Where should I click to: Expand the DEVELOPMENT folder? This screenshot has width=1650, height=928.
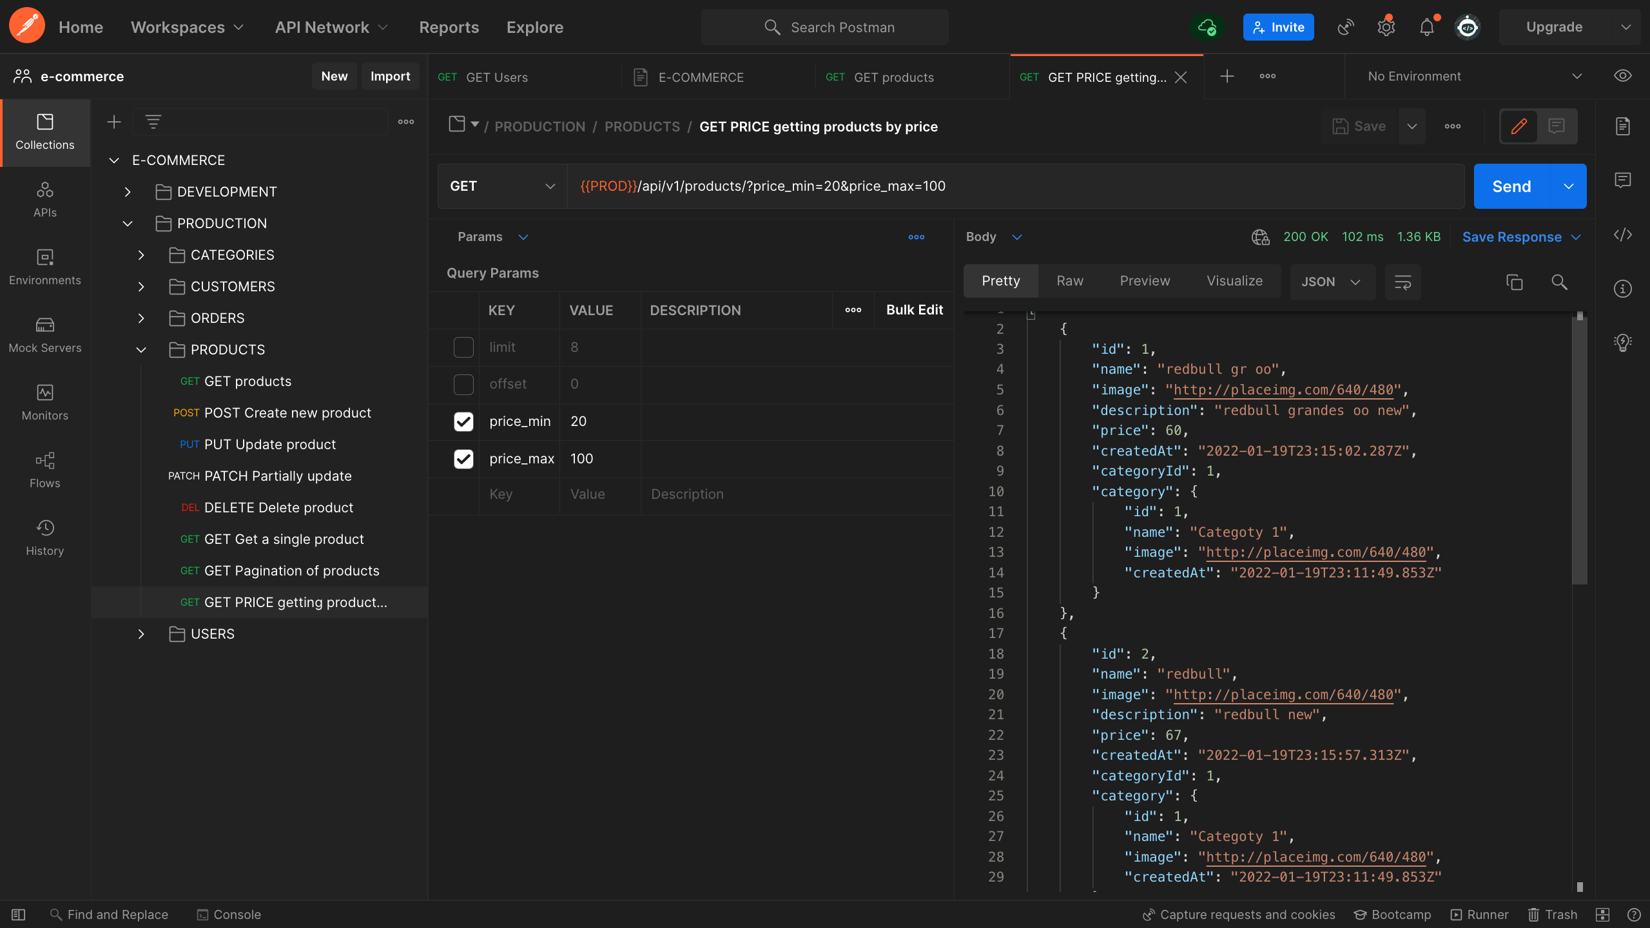128,192
